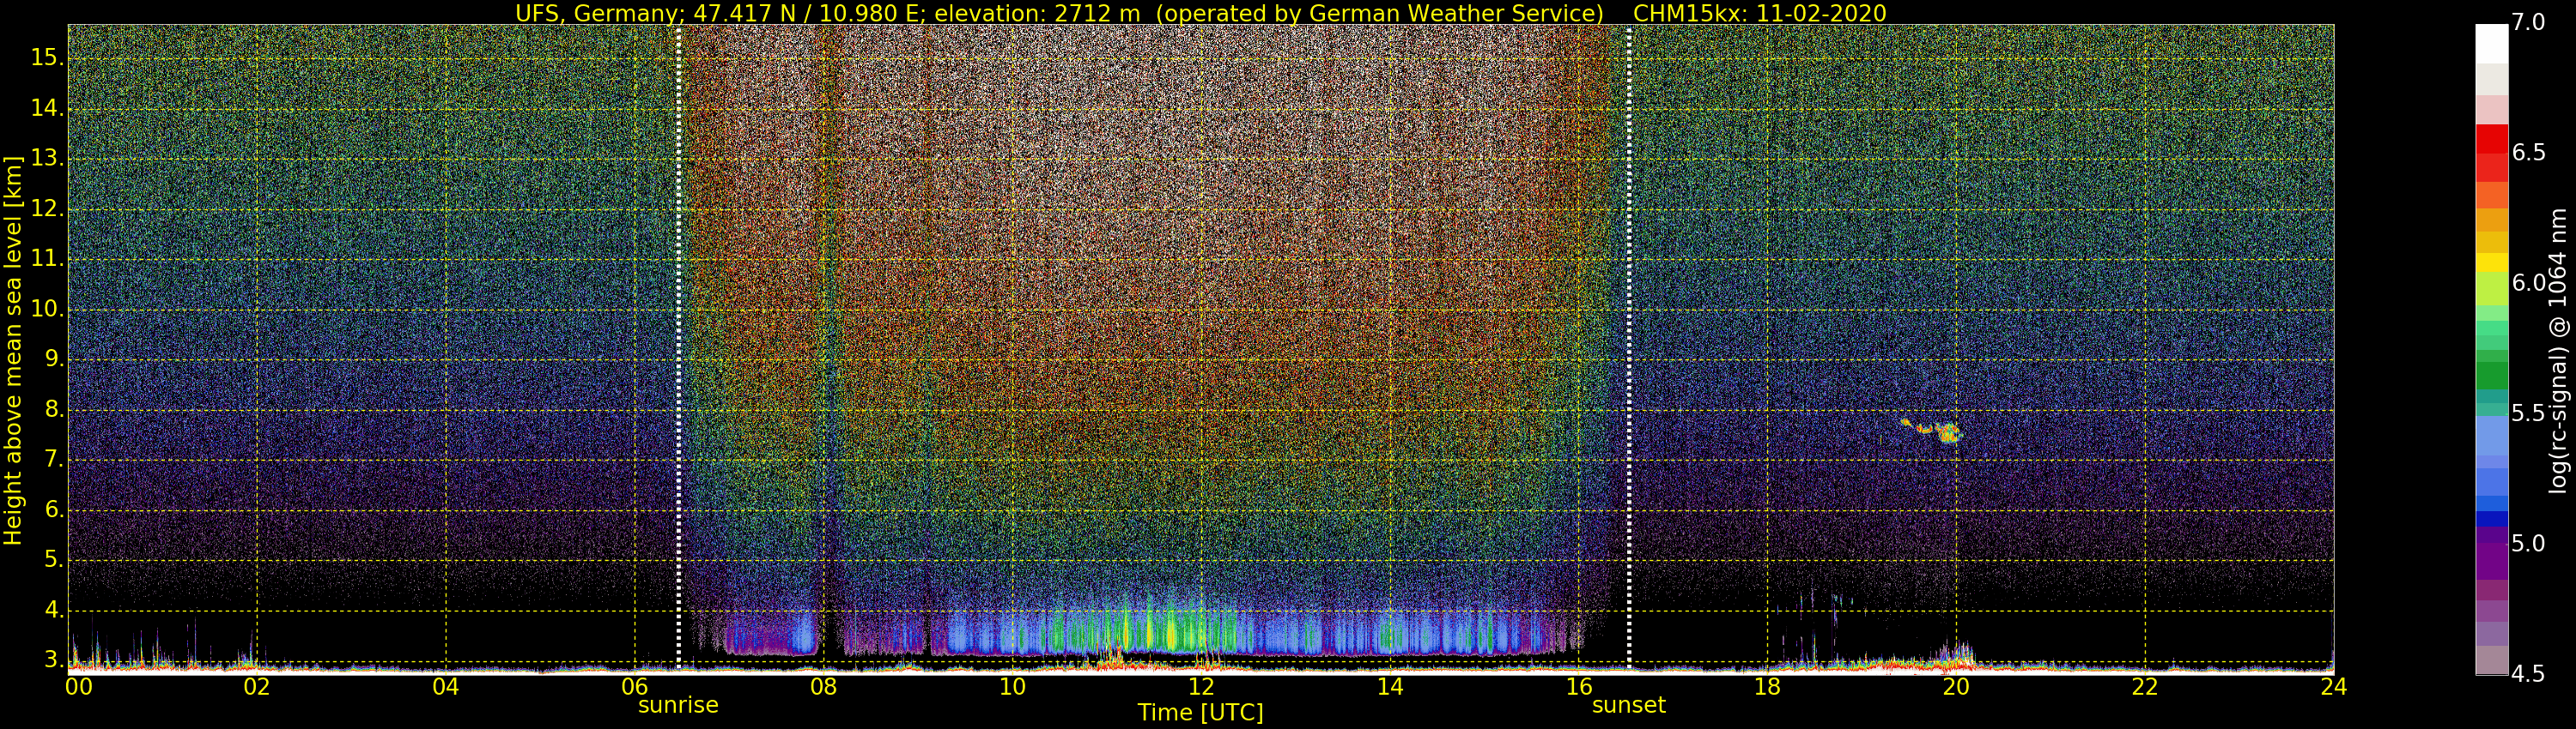Click the 15 km height tick label
The image size is (2576, 729).
(46, 58)
